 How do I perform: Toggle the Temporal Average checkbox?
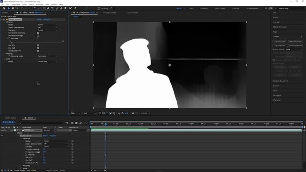[38, 36]
